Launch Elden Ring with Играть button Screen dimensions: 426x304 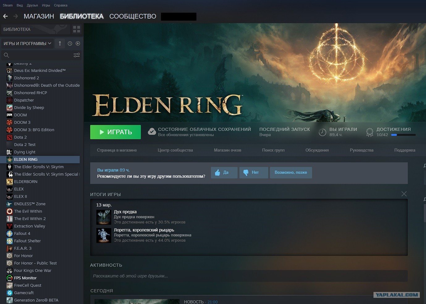tap(116, 132)
